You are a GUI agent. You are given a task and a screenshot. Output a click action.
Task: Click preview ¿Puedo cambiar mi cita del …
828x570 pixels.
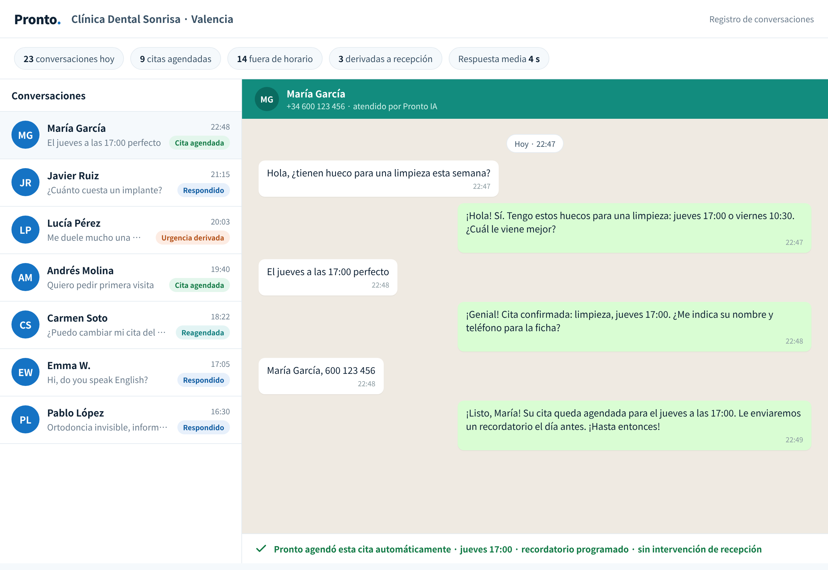pos(106,333)
